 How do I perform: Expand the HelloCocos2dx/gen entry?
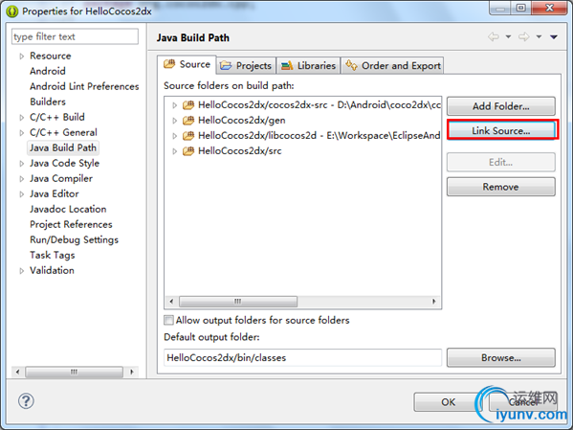click(174, 121)
